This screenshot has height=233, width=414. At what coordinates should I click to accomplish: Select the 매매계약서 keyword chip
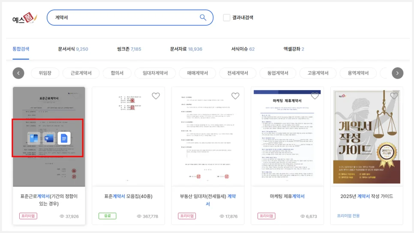197,73
